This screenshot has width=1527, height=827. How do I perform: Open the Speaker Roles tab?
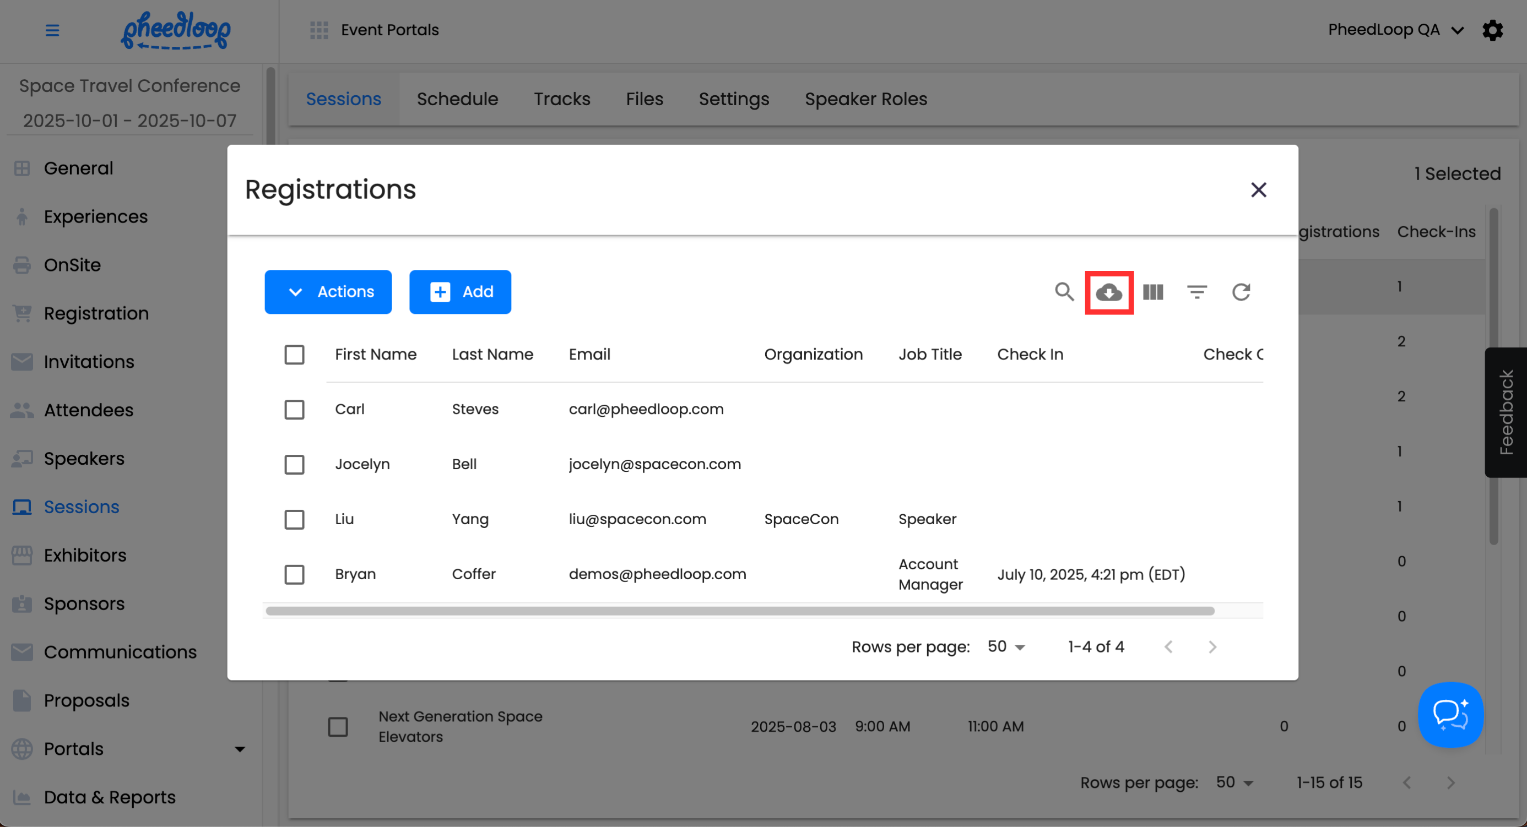[x=865, y=99]
